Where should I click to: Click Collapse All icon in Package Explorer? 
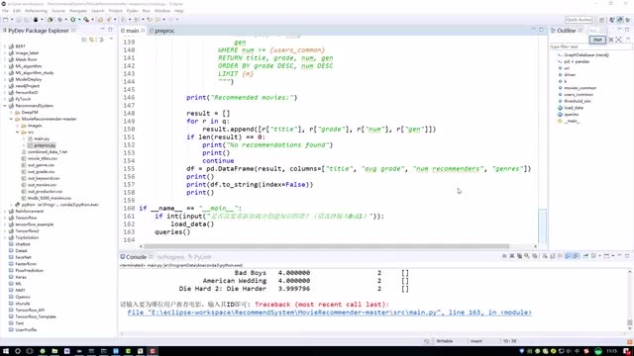[84, 40]
